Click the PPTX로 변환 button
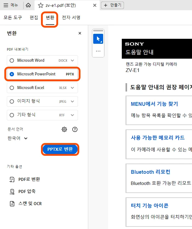The height and width of the screenshot is (229, 192). click(x=60, y=149)
